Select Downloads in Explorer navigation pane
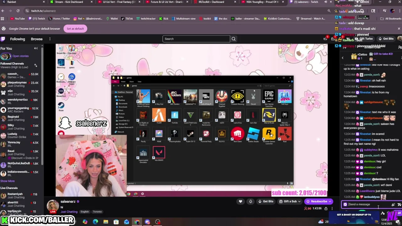402x226 pixels. tap(123, 107)
